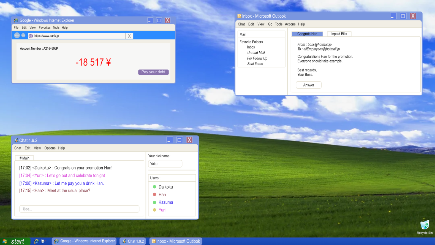Image resolution: width=435 pixels, height=245 pixels.
Task: Close the Internet Explorer window
Action: coord(167,20)
